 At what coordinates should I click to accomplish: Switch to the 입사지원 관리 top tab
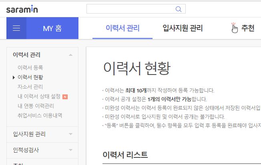click(x=183, y=28)
